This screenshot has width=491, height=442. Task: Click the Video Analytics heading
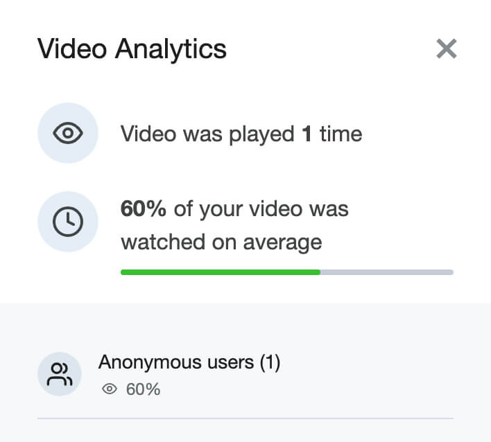tap(132, 48)
